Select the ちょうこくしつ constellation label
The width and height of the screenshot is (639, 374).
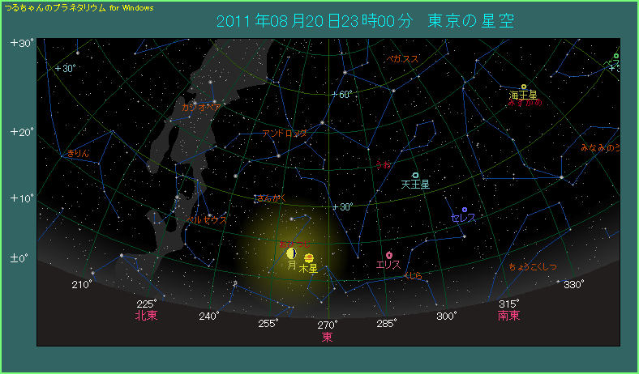[533, 266]
